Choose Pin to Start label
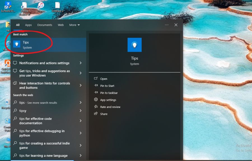The height and width of the screenshot is (161, 252). pos(107,86)
